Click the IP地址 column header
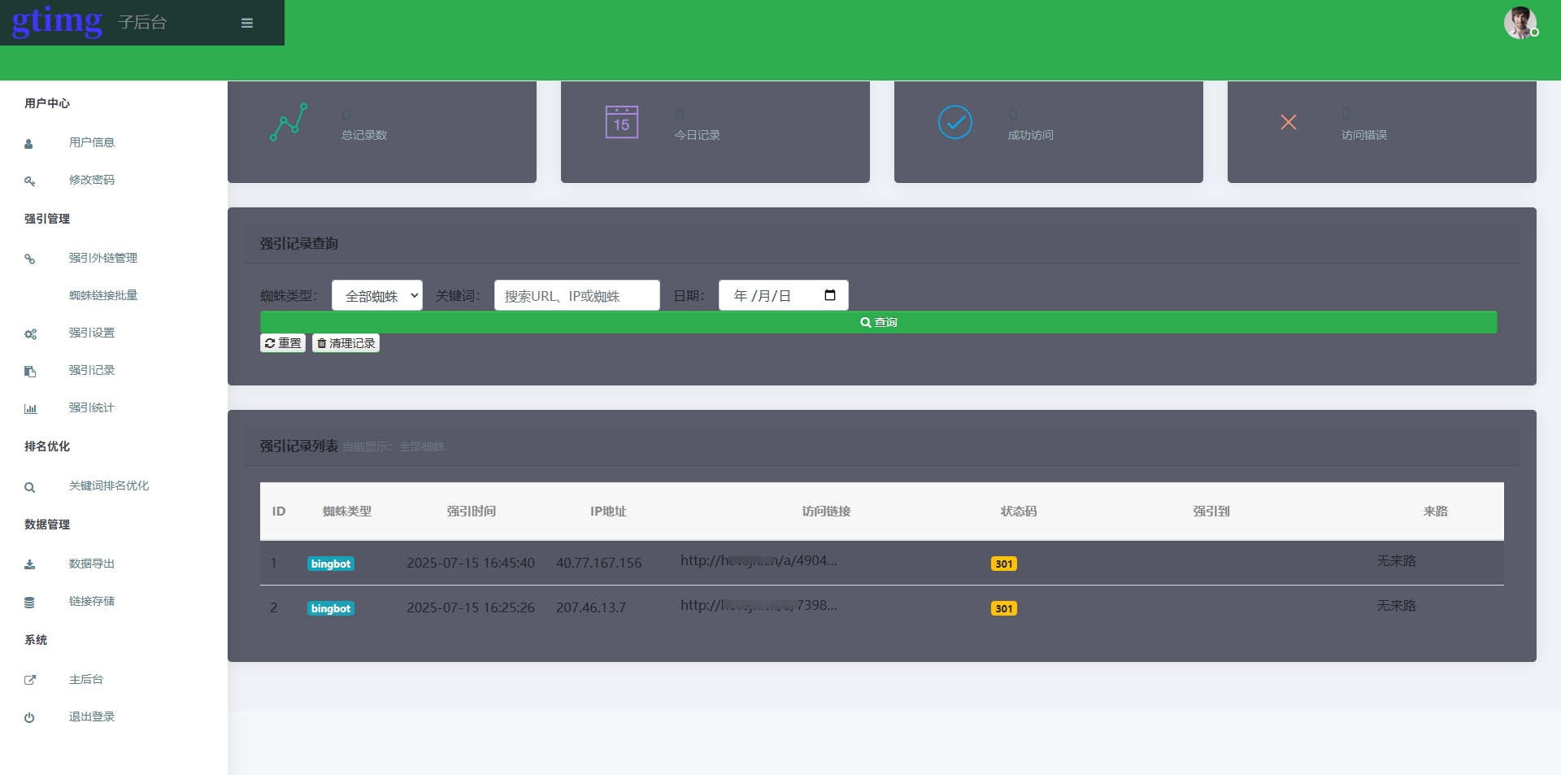 (x=608, y=512)
